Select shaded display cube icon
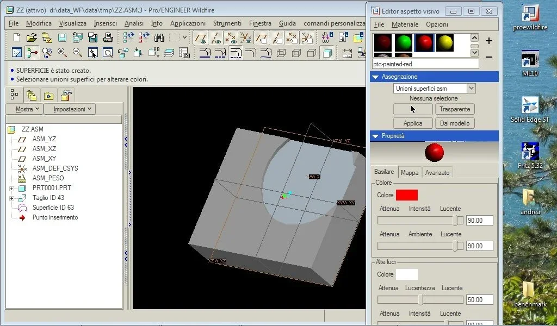Screen dimensions: 557x326 pyautogui.click(x=327, y=53)
